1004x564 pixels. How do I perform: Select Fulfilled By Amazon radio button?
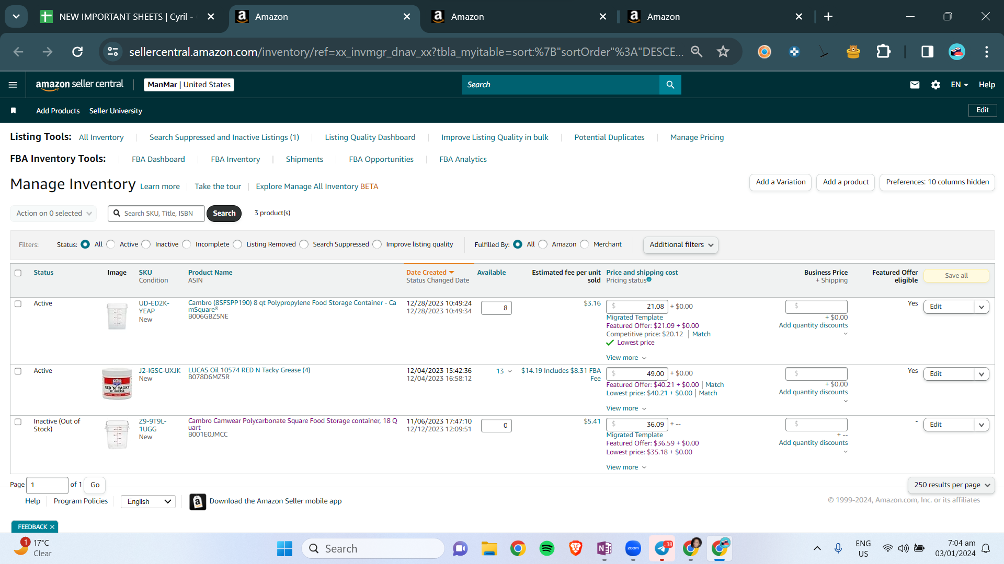point(543,244)
